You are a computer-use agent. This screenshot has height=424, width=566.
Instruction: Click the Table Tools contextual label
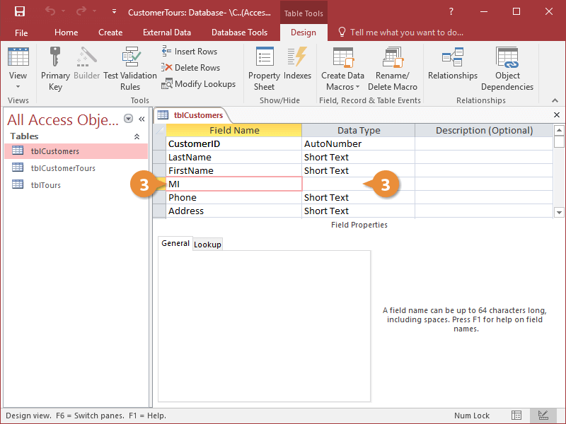click(304, 13)
